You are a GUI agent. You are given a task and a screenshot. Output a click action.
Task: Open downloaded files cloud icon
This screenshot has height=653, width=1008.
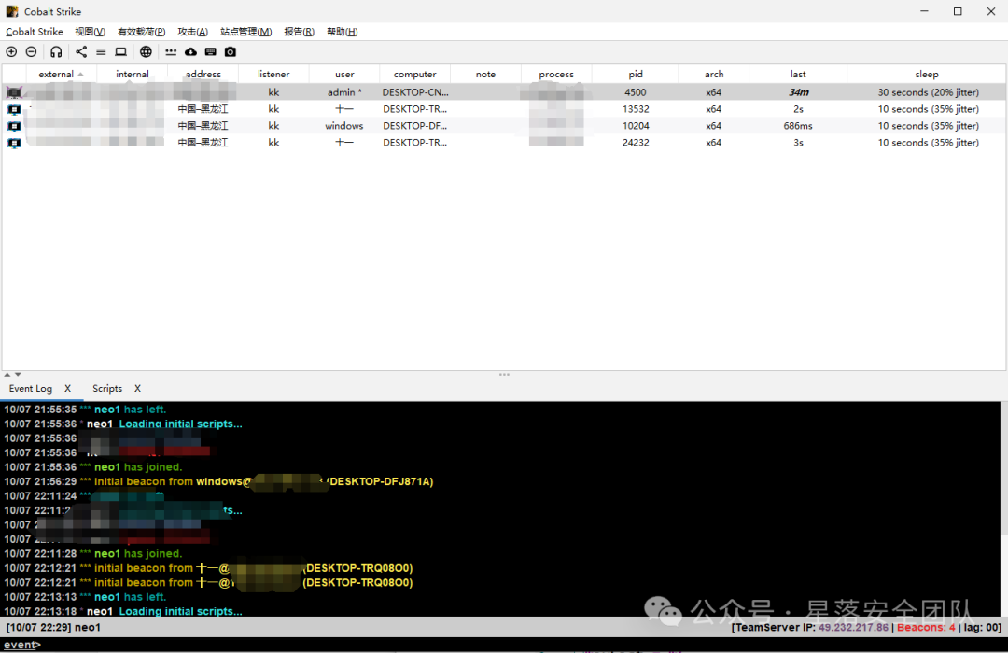pyautogui.click(x=191, y=51)
